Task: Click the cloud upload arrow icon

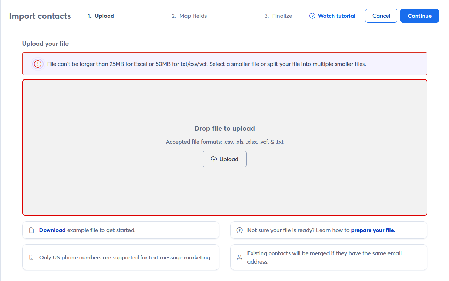Action: click(x=214, y=159)
